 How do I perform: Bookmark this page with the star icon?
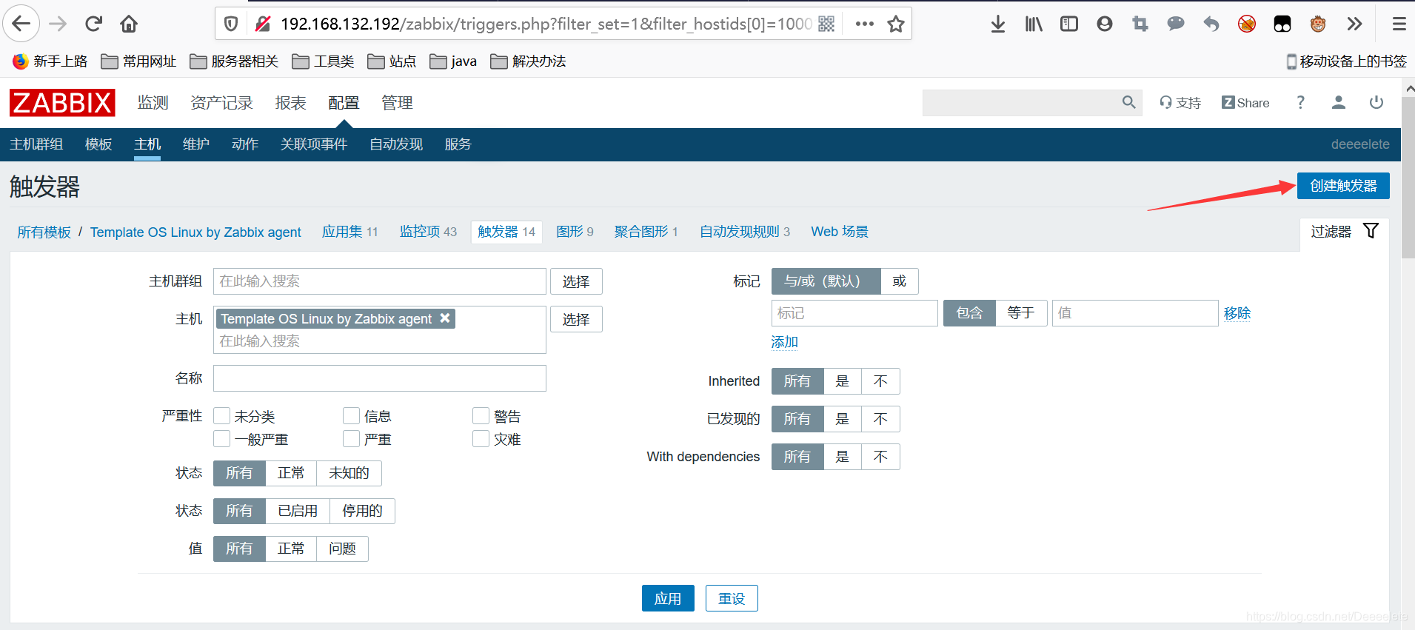tap(896, 24)
